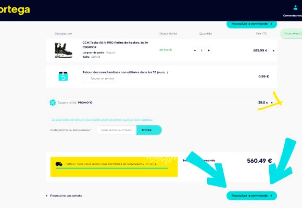
Task: Click the -29.5 € discount amount
Action: click(263, 102)
